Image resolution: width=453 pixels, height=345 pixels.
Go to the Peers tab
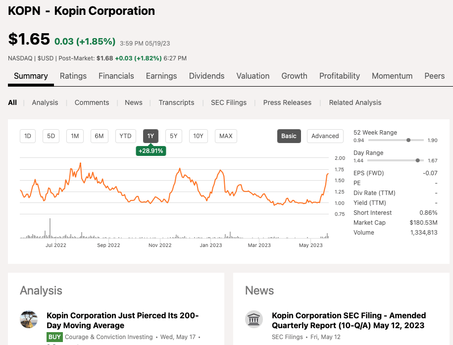click(434, 76)
